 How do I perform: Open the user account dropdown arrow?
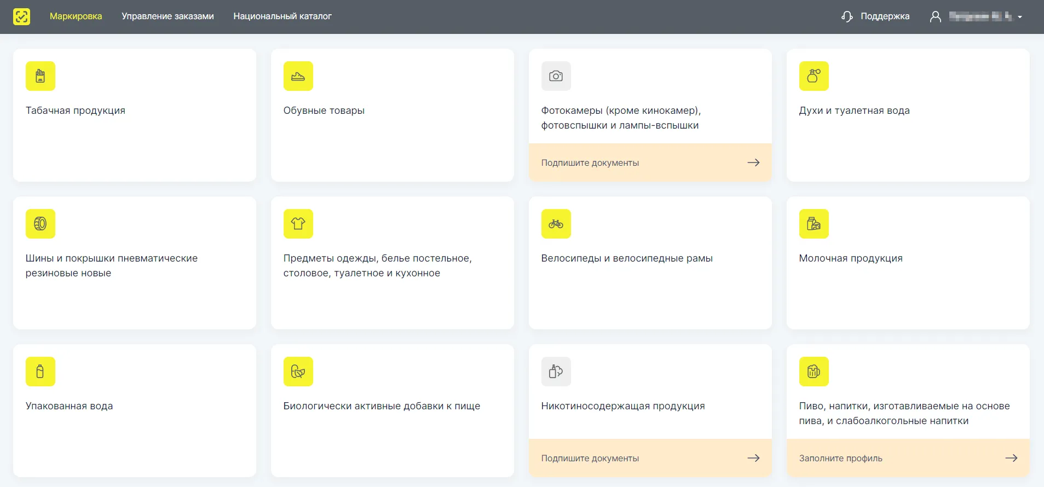tap(1020, 17)
